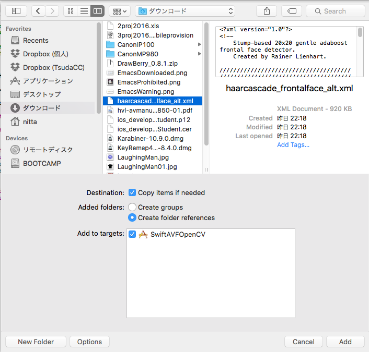Open the item arrangement dropdown

pyautogui.click(x=120, y=10)
